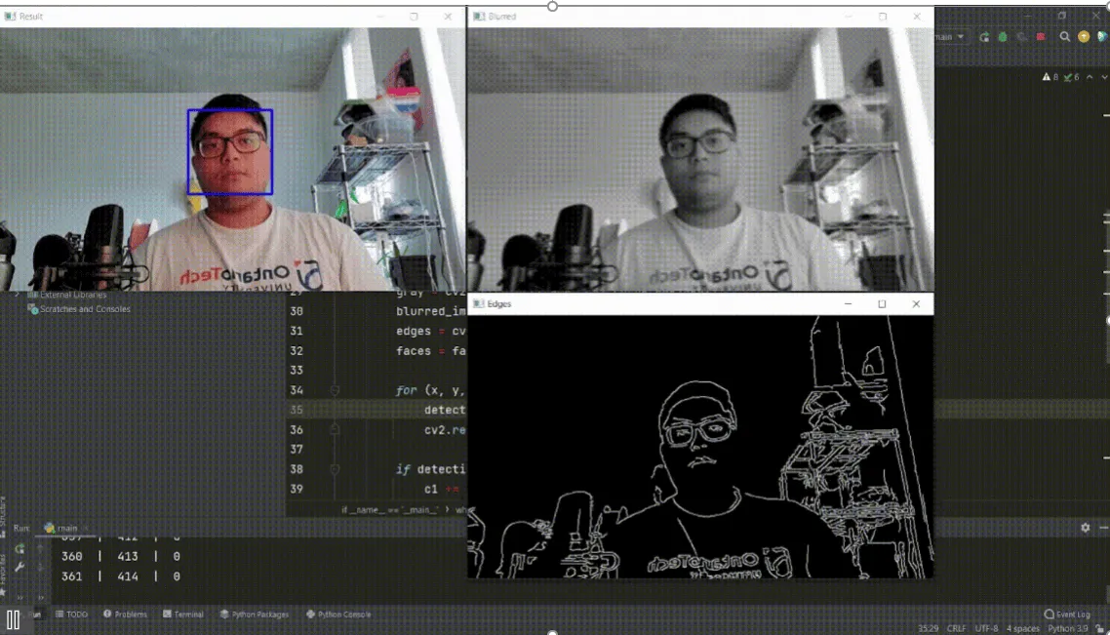The image size is (1110, 635).
Task: Click the green debug bug icon
Action: coord(1002,37)
